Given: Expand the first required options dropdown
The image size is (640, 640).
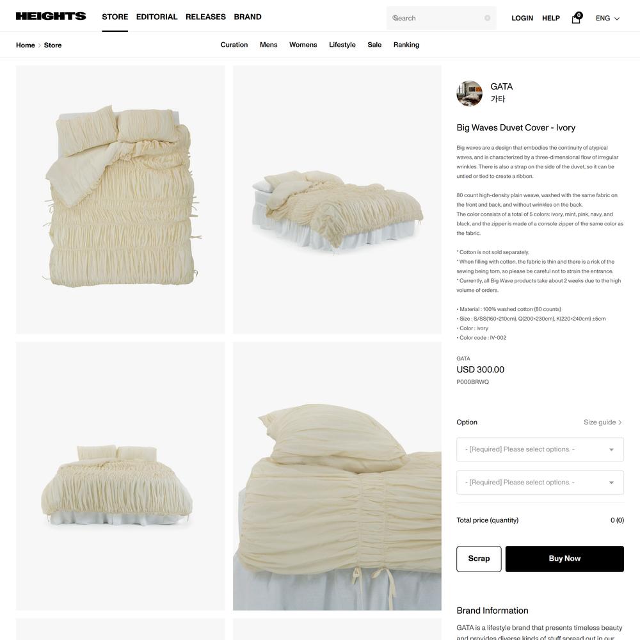Looking at the screenshot, I should point(540,449).
